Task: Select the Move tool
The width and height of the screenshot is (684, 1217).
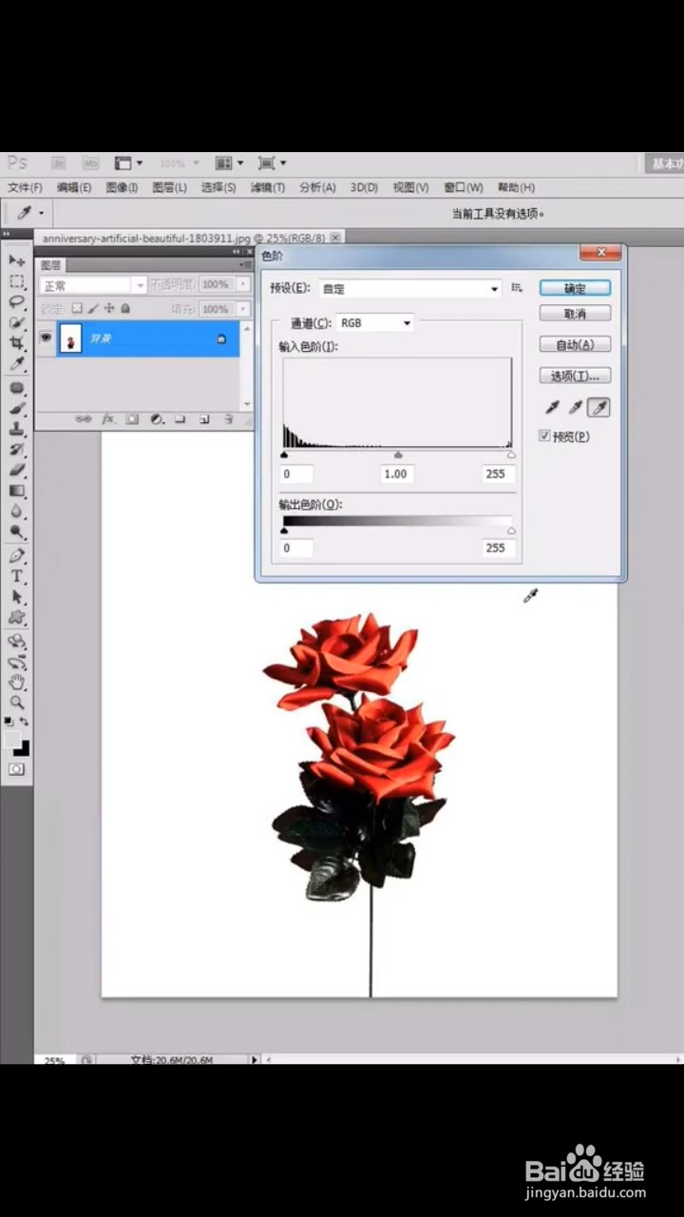Action: [17, 261]
